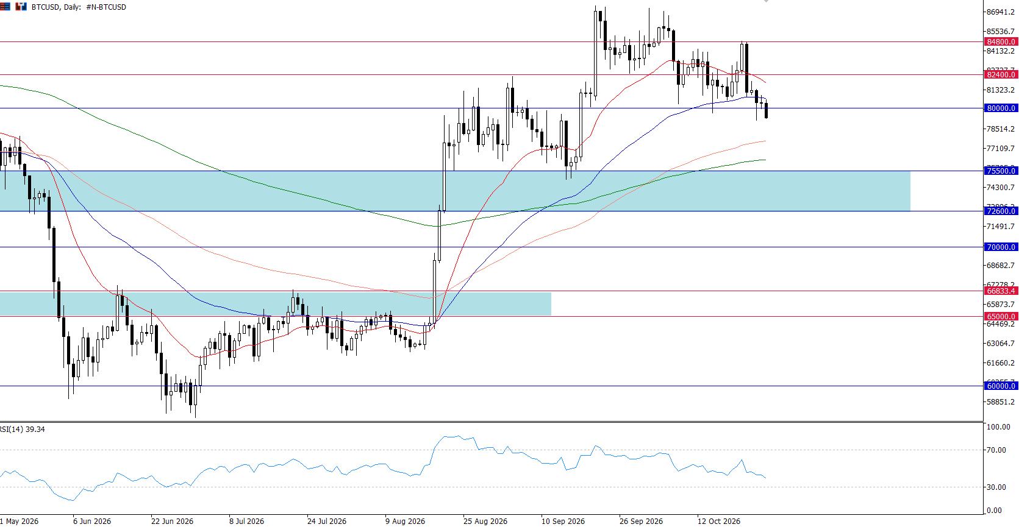
Task: Click the red 82400.0 price level label
Action: pyautogui.click(x=1001, y=75)
